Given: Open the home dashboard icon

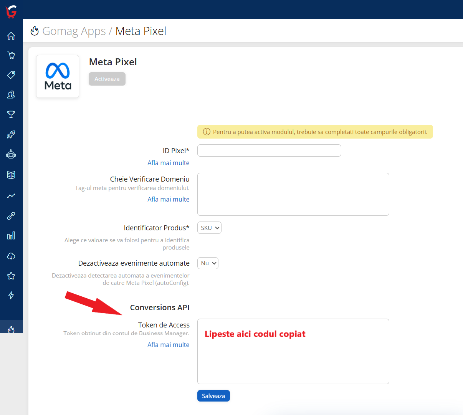Looking at the screenshot, I should click(11, 35).
